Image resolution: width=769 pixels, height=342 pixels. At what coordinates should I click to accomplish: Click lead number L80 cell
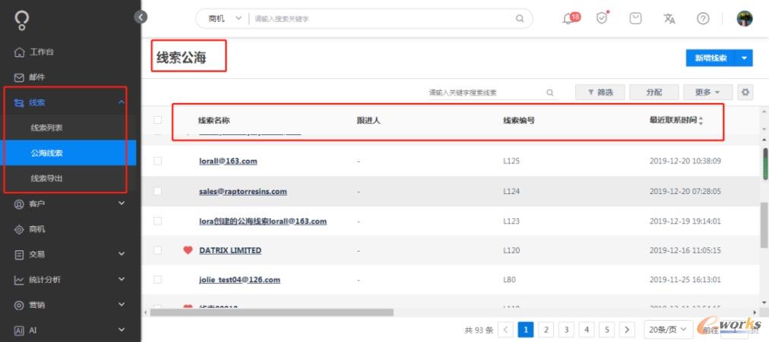pyautogui.click(x=510, y=280)
